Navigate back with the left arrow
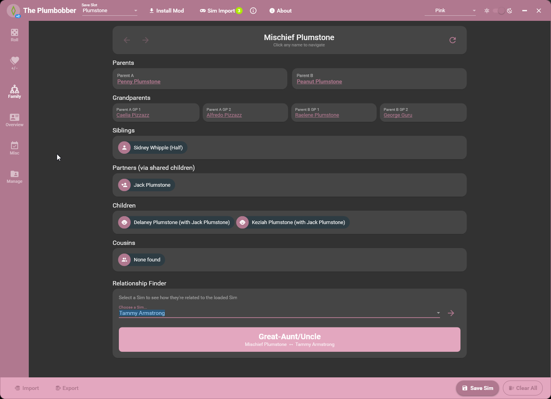 coord(127,40)
